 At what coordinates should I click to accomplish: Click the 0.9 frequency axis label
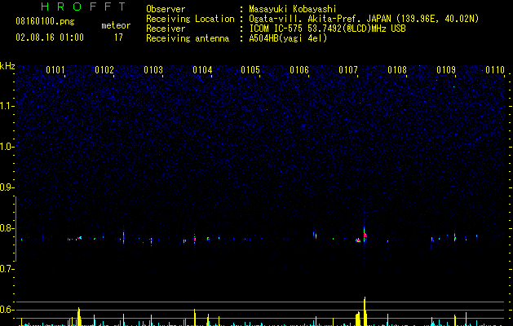(x=7, y=187)
